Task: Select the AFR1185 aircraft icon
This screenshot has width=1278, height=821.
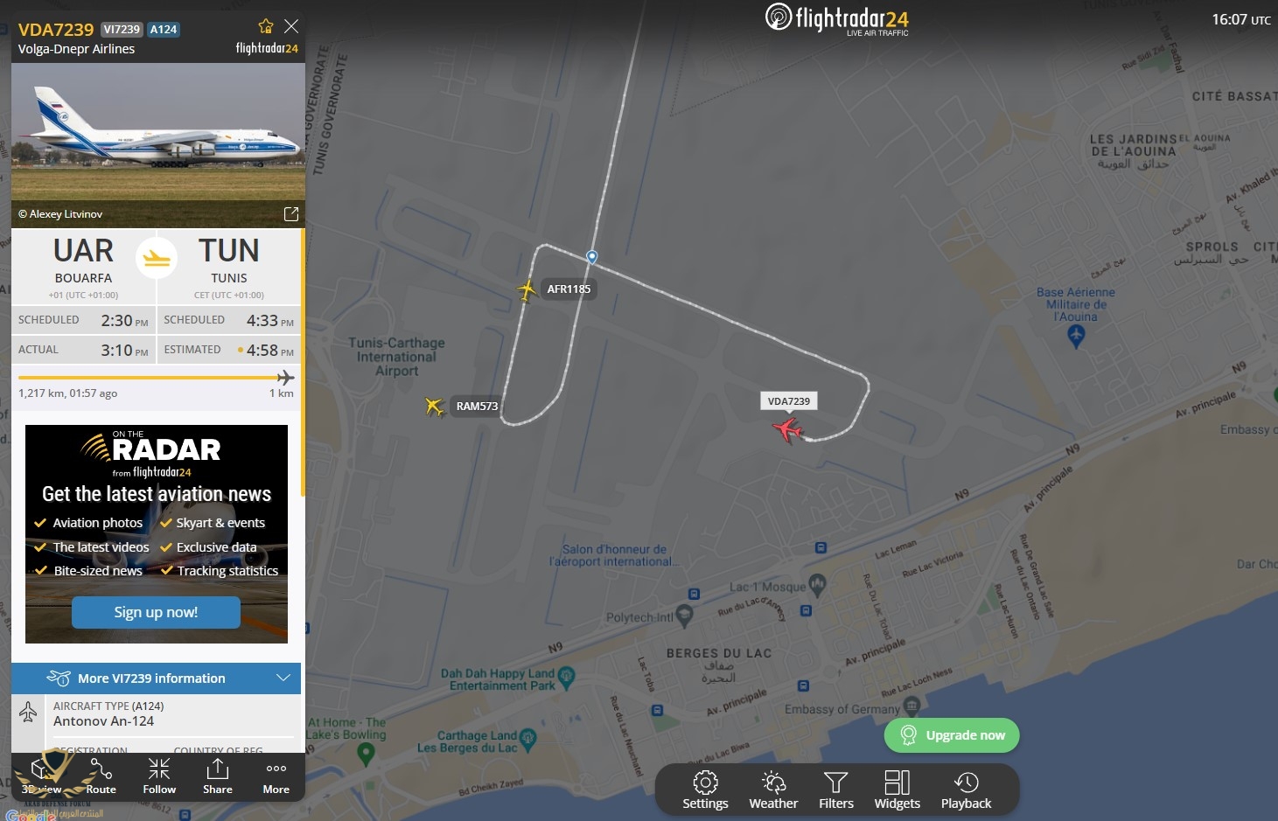Action: [x=527, y=289]
